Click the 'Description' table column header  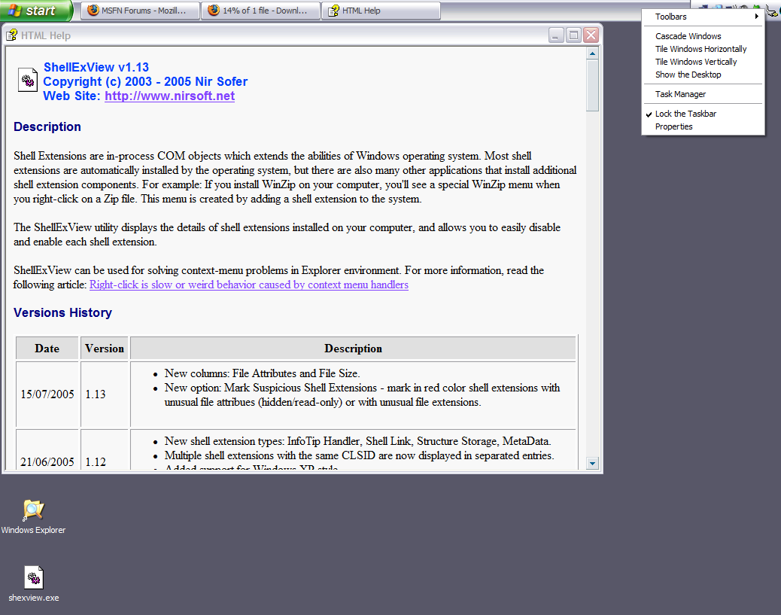(x=353, y=349)
